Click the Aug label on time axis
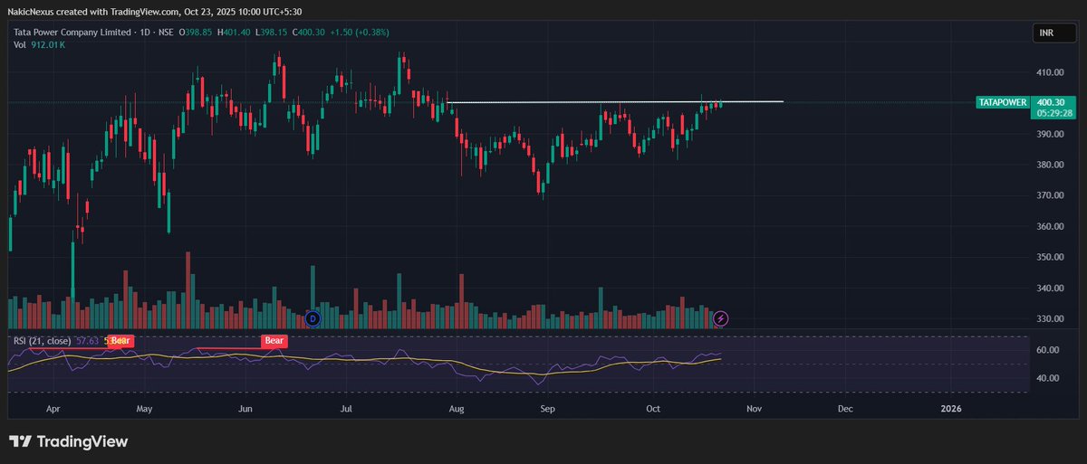1087x464 pixels. coord(457,409)
